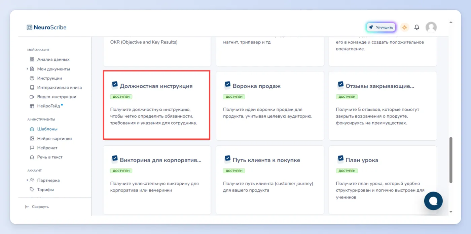Viewport: 471px width, 234px height.
Task: Open the Викторина для корпоратива title
Action: [160, 160]
